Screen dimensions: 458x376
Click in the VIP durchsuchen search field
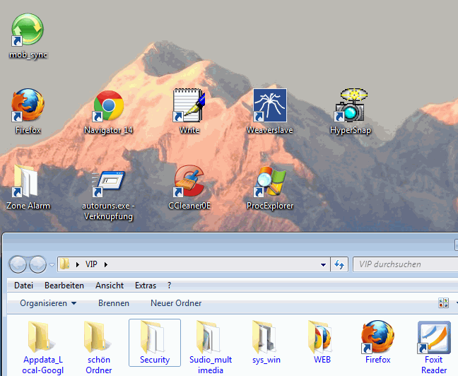pos(406,264)
